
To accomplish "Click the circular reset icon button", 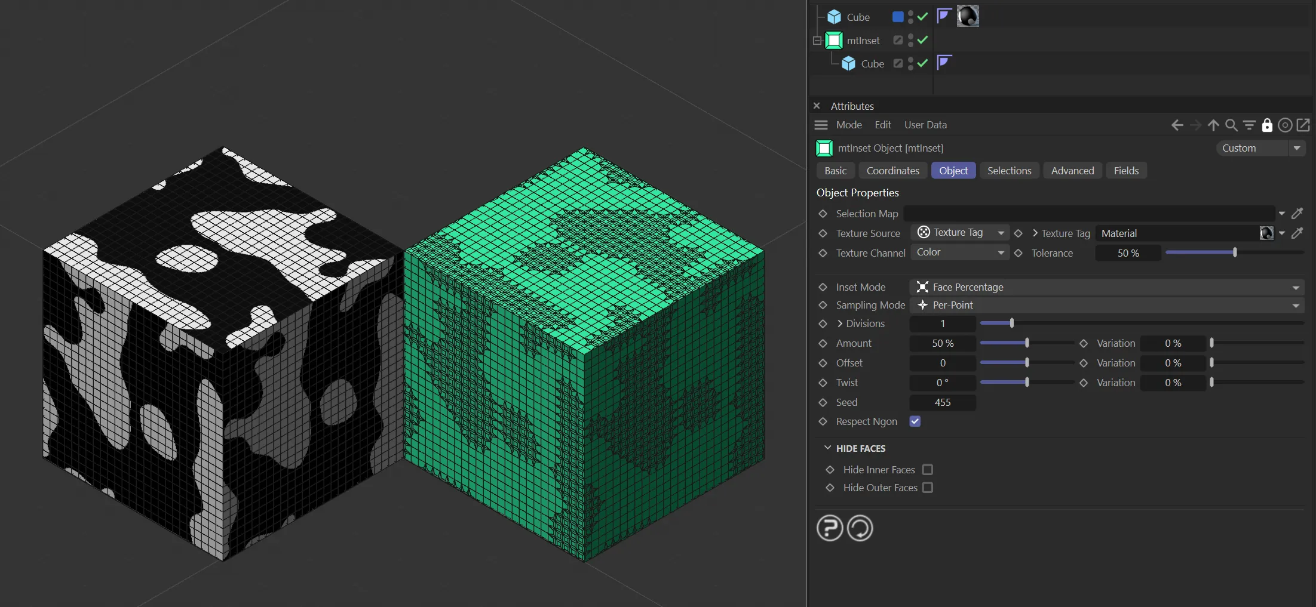I will 860,528.
